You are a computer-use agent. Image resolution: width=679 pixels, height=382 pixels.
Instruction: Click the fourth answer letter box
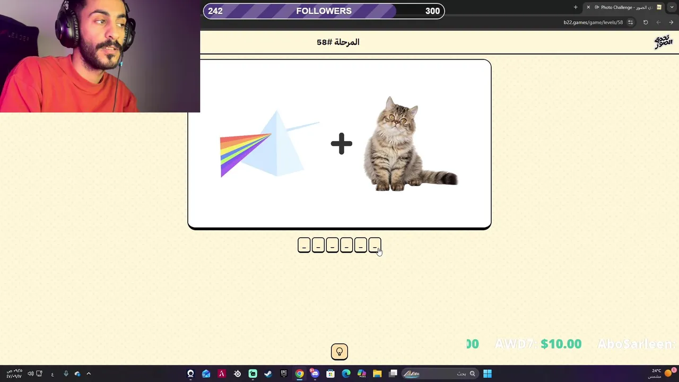point(346,245)
